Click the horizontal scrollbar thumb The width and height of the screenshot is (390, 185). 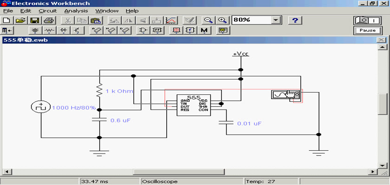click(179, 172)
